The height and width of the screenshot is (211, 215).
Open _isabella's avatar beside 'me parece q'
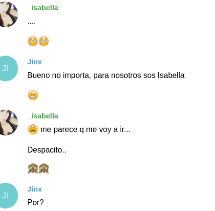tap(7, 122)
